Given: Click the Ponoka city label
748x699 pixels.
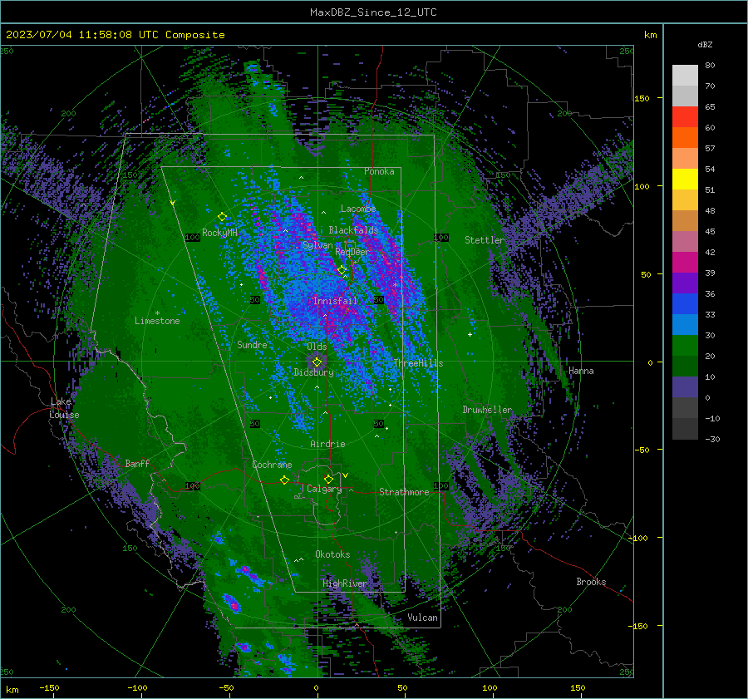Looking at the screenshot, I should pyautogui.click(x=379, y=171).
